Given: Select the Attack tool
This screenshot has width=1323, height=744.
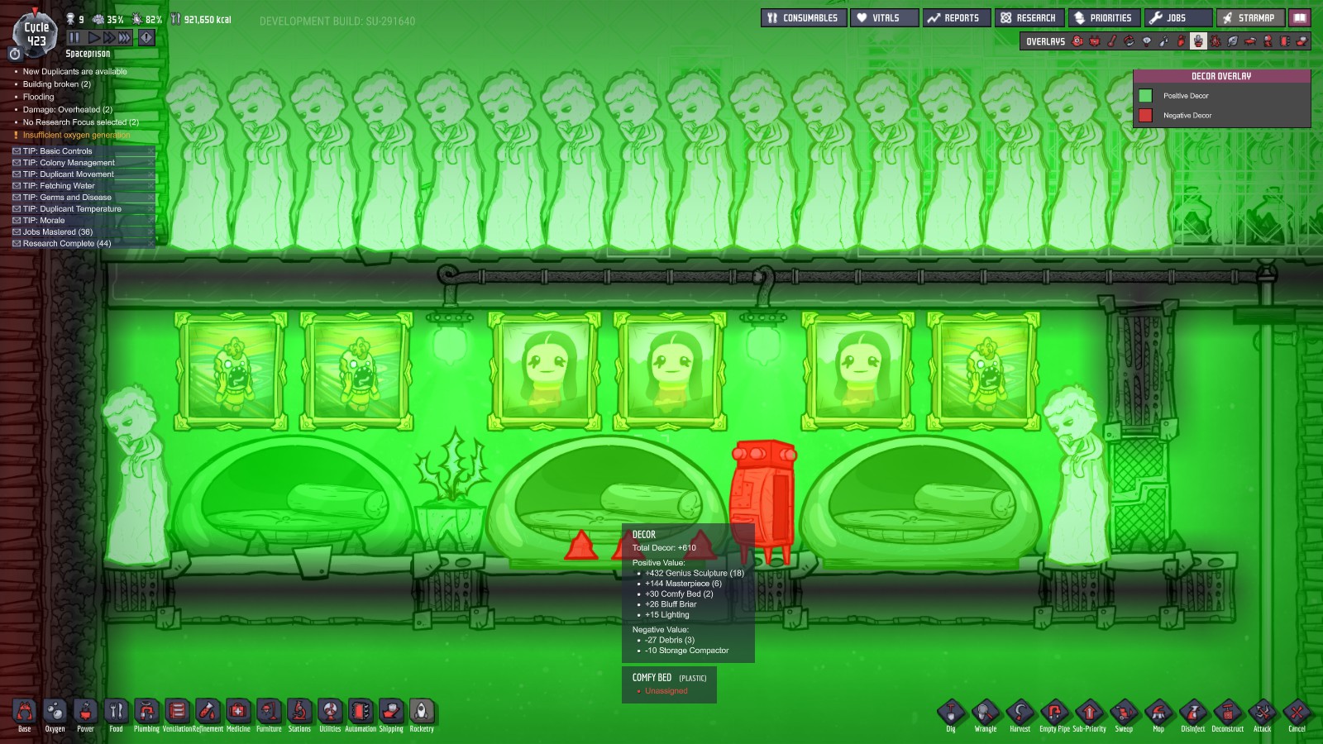Looking at the screenshot, I should 1263,713.
